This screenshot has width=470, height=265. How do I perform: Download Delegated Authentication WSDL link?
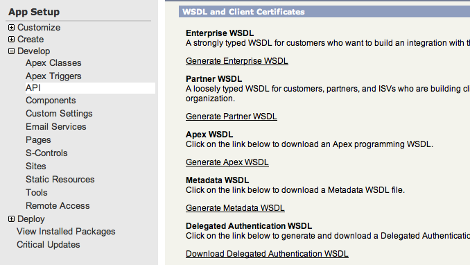click(267, 254)
